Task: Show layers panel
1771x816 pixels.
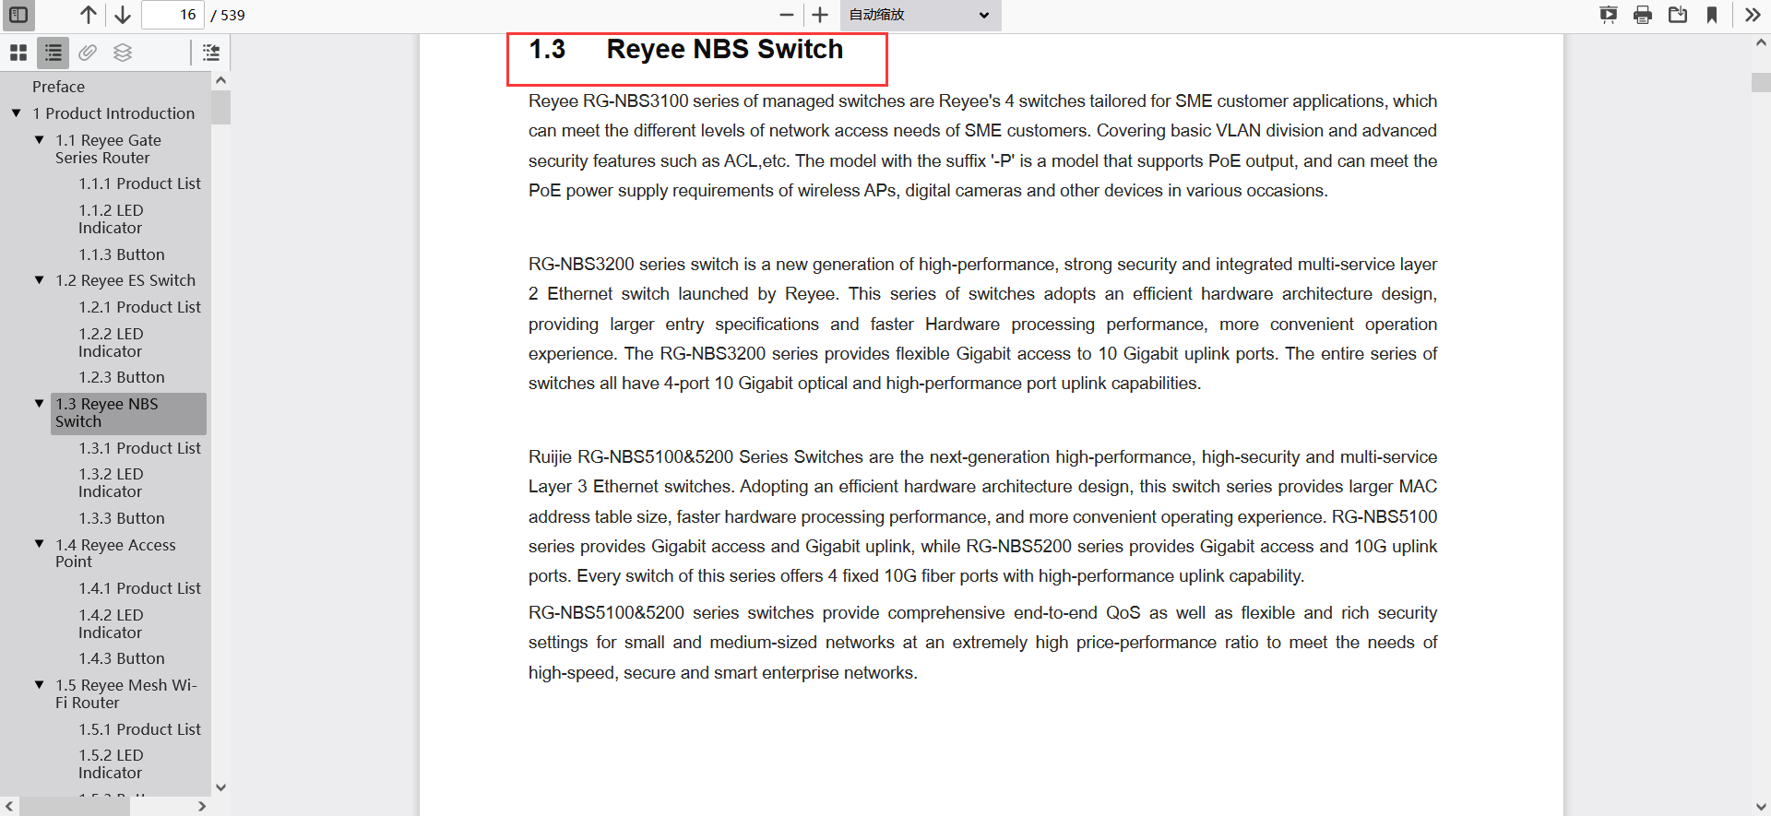Action: click(x=123, y=53)
